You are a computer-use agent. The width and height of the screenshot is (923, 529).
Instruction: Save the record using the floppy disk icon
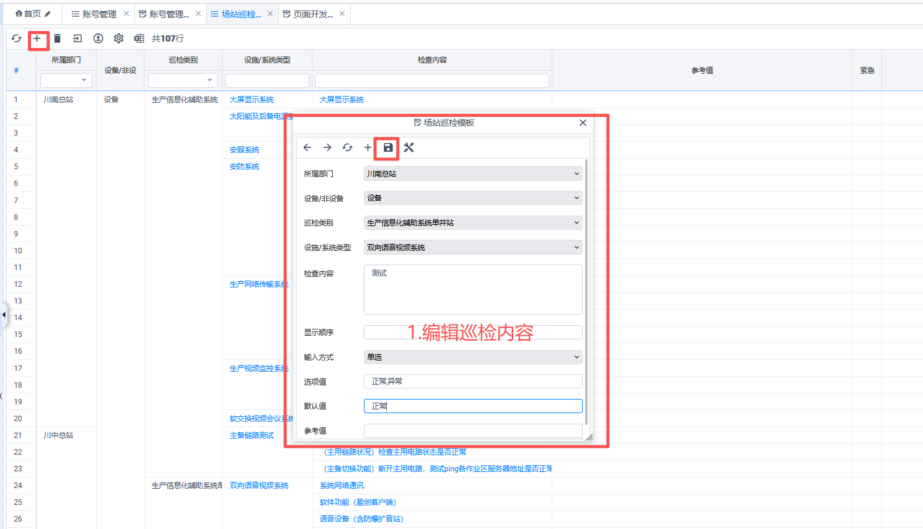click(x=388, y=147)
